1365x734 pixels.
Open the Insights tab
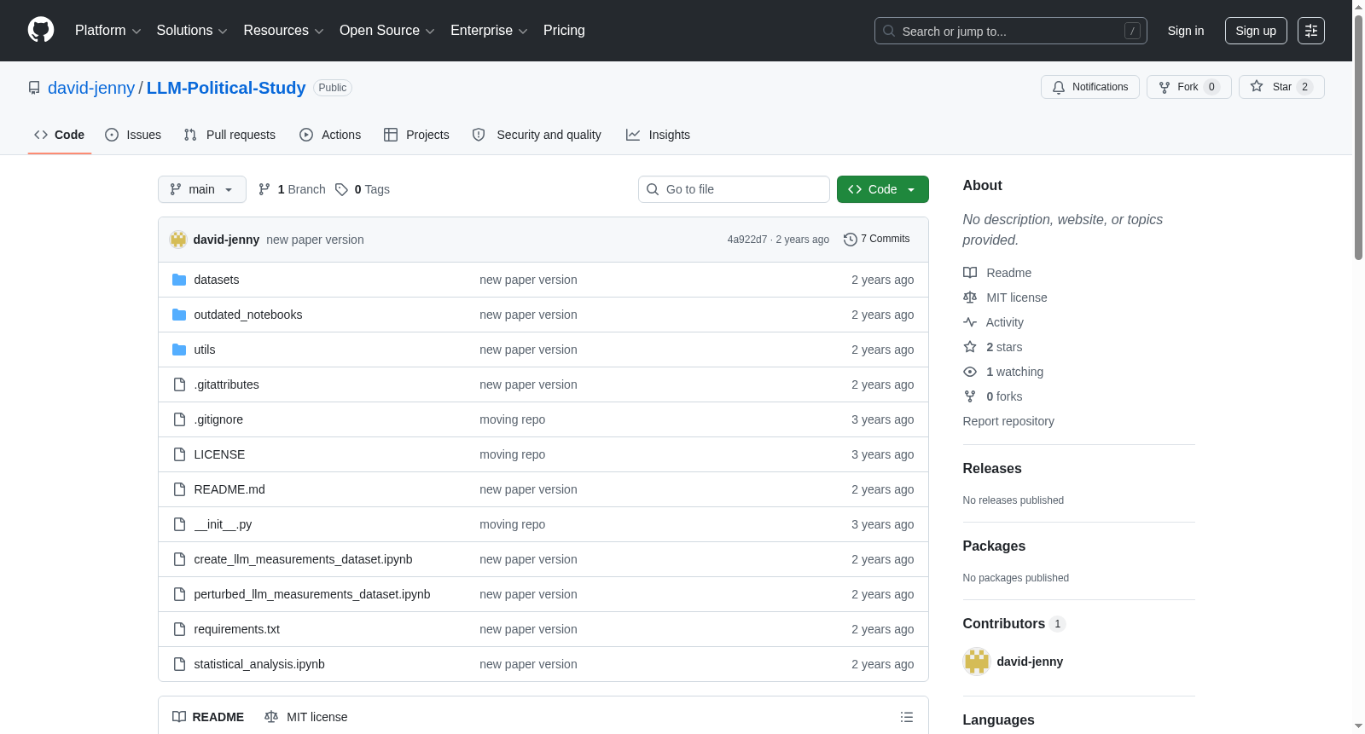click(658, 135)
